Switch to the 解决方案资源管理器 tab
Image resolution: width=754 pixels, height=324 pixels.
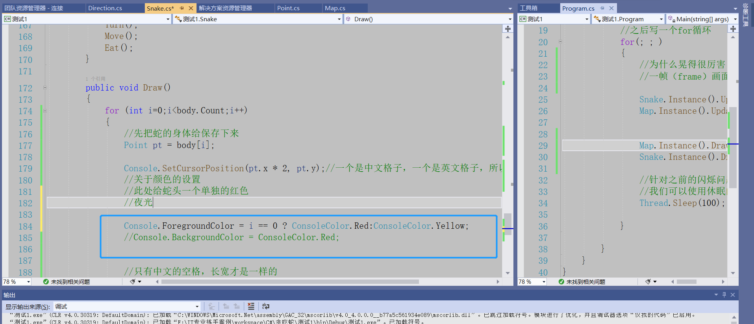point(225,8)
